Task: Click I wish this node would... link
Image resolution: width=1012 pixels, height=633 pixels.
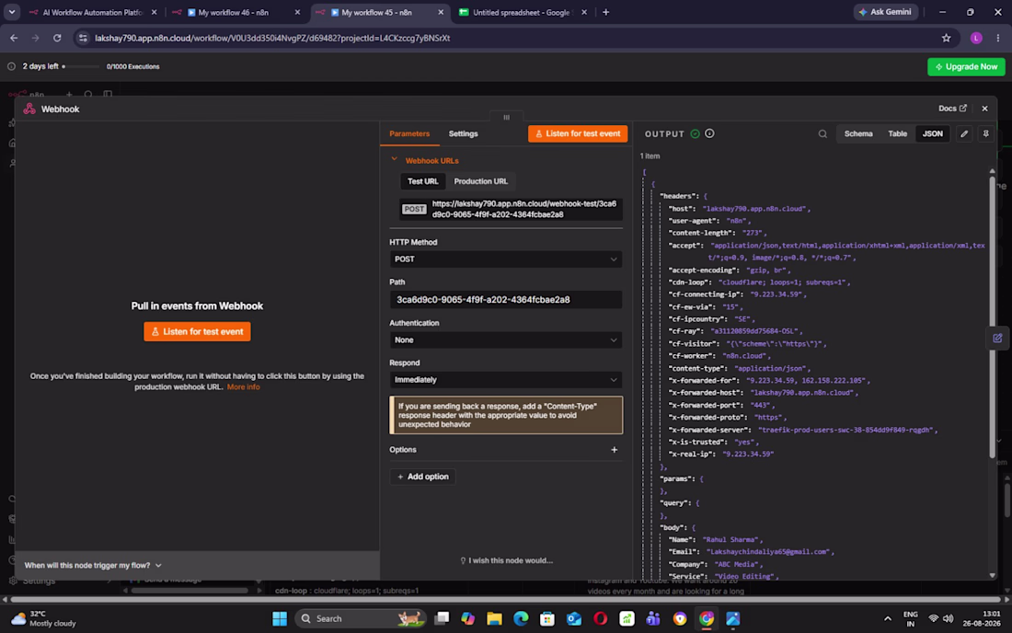Action: click(x=506, y=560)
